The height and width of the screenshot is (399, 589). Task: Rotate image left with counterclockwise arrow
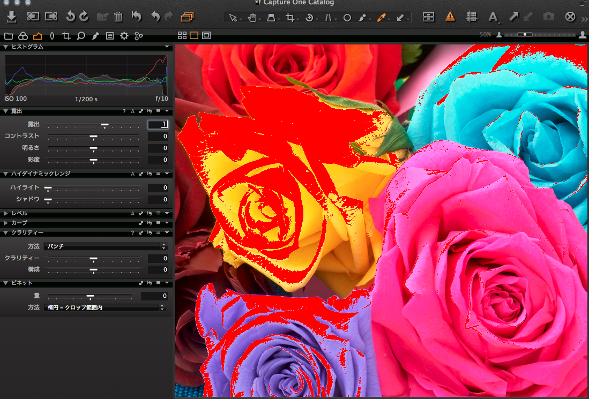(x=70, y=17)
